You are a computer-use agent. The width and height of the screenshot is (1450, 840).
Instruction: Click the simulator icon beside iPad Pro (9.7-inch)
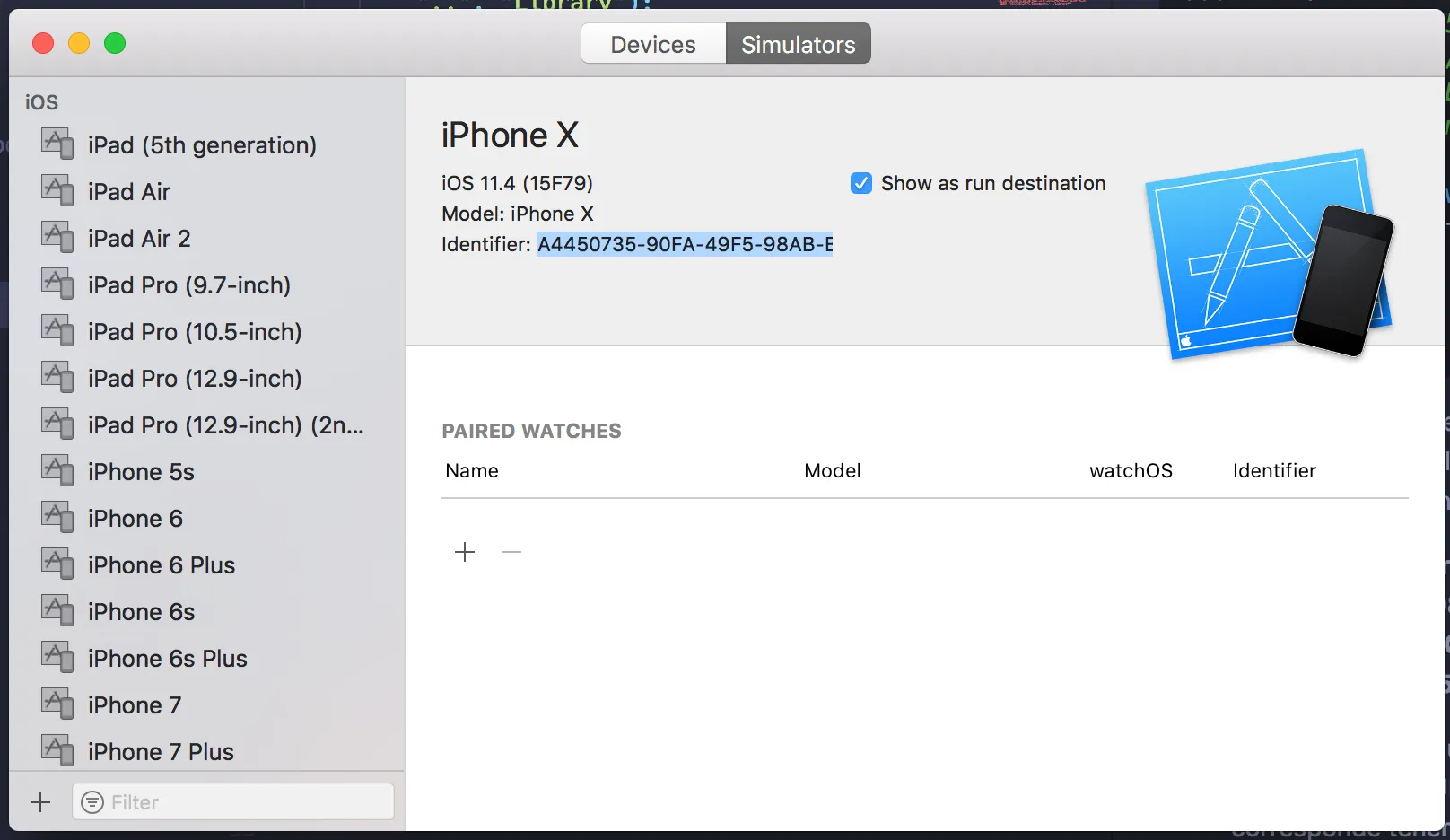point(57,284)
